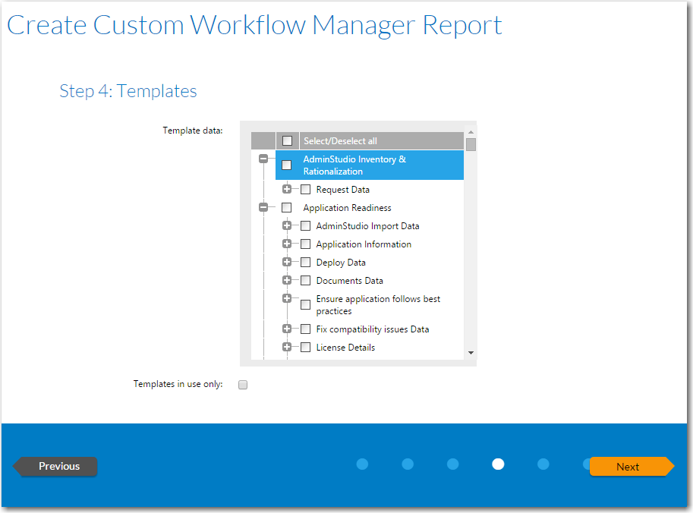Check the Deploy Data checkbox
693x513 pixels.
[x=306, y=262]
